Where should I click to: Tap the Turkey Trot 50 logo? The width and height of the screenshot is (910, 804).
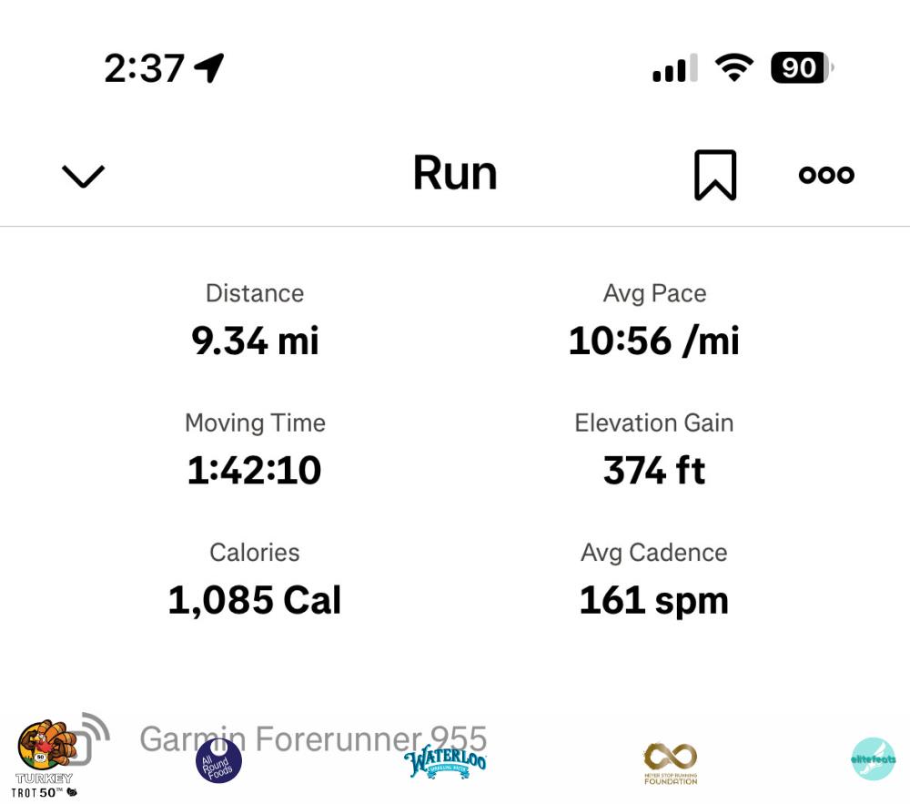coord(45,755)
